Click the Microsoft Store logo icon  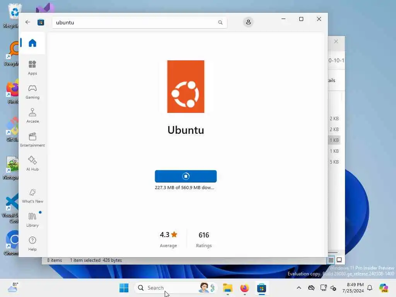(x=41, y=22)
